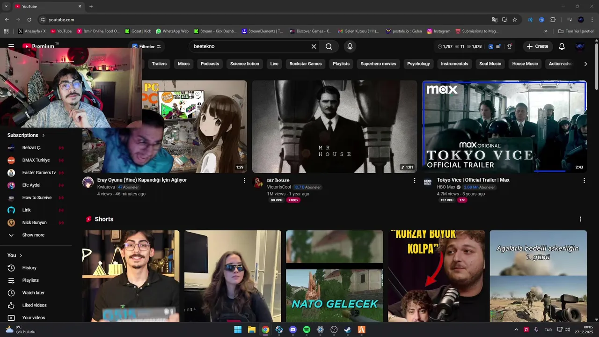Open the media control icon in Chrome toolbar

point(570,20)
